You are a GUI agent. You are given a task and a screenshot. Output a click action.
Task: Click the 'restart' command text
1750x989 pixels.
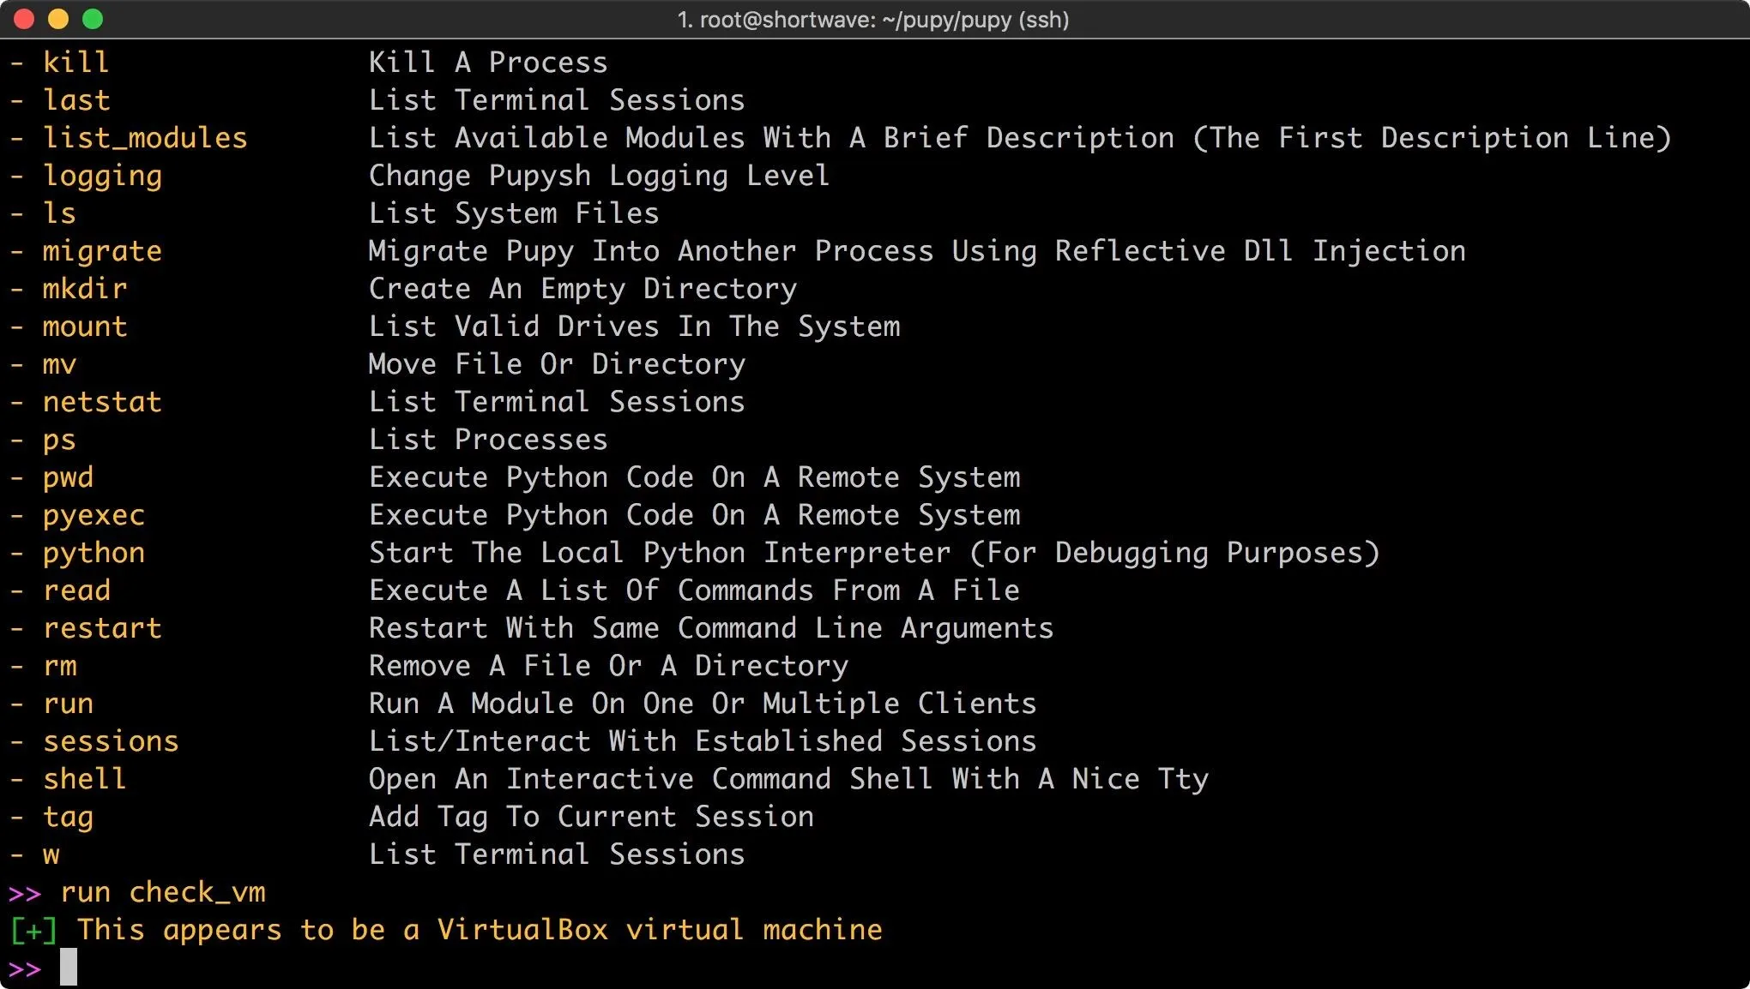(x=102, y=628)
